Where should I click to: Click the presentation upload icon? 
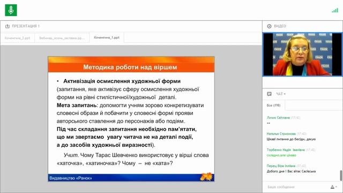coord(7,26)
